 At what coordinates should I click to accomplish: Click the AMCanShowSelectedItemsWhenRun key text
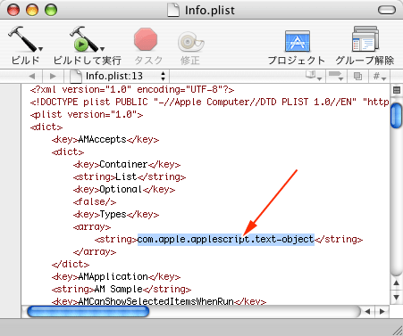[x=155, y=301]
